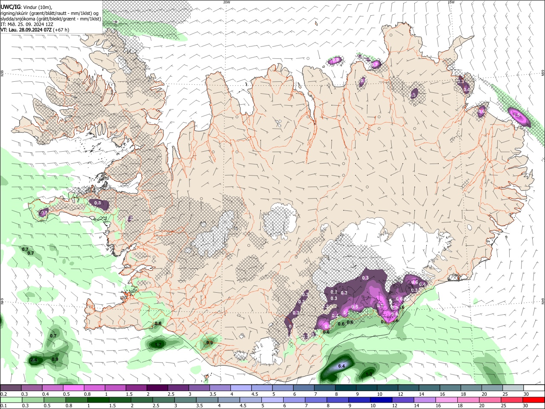Click the initial time 'IT: Mið. 25. 09. 2024 12Z'
This screenshot has height=409, width=545.
pos(28,24)
